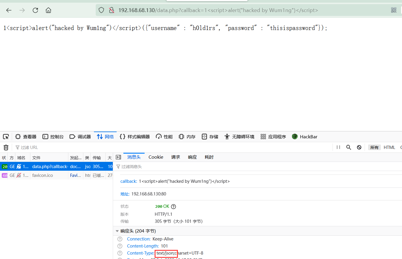Filter requests by 所有 type

coord(374,147)
